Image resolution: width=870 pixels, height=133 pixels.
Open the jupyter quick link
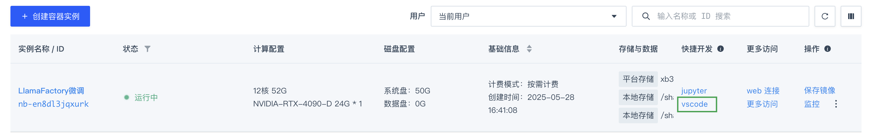694,91
